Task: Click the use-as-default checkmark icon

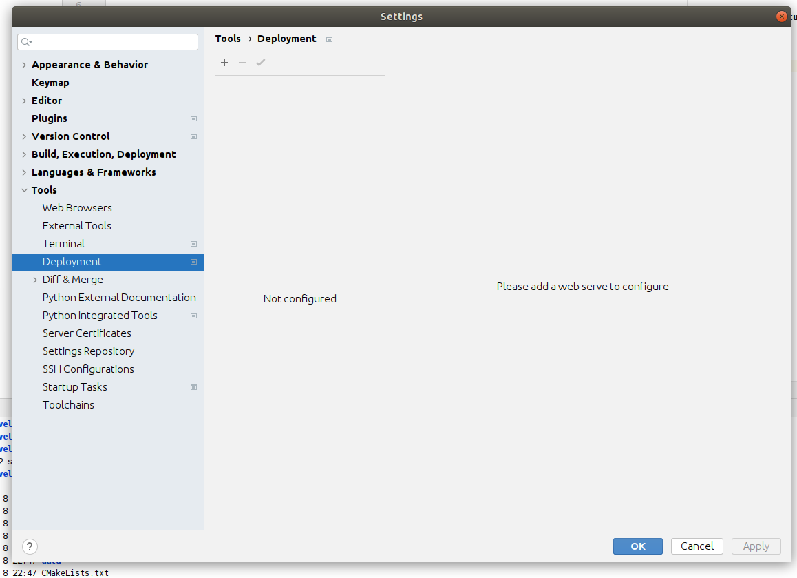Action: tap(261, 63)
